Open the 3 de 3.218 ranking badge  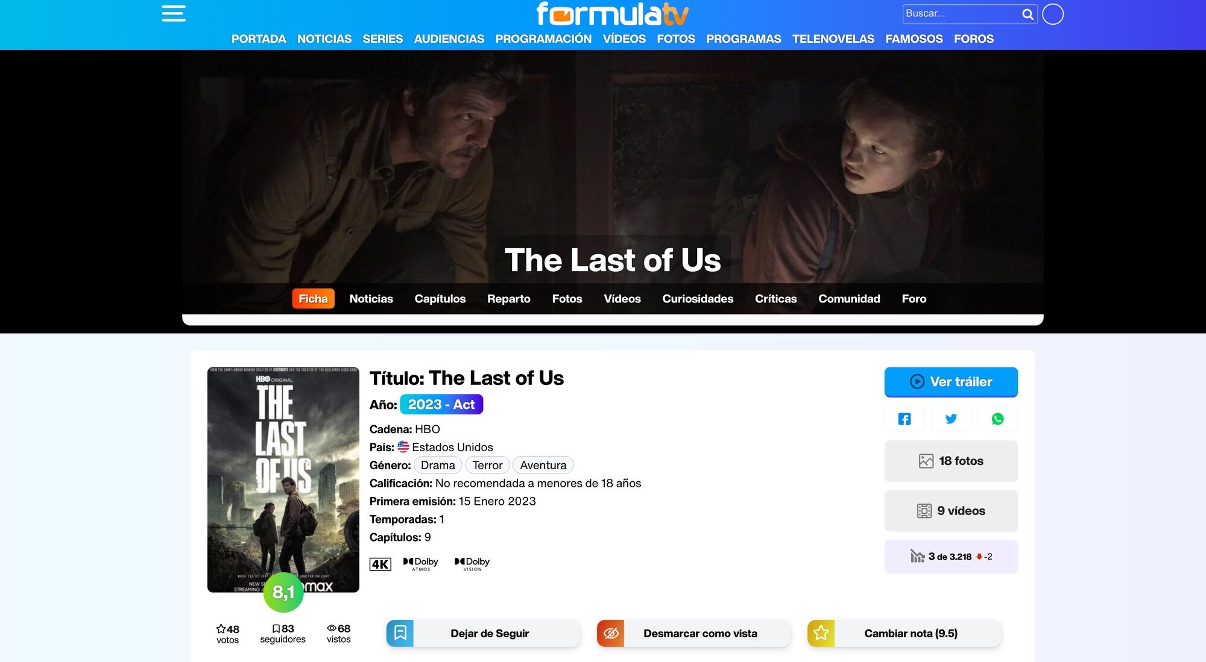[951, 557]
